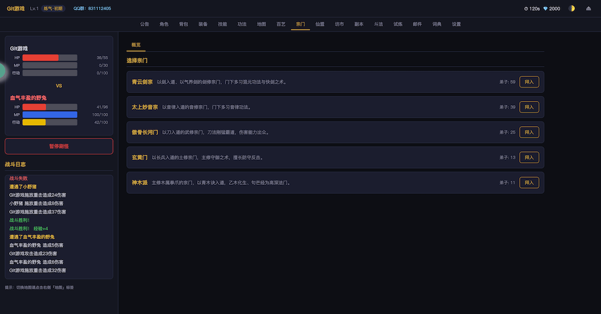Click the blue diamond currency icon
Image resolution: width=601 pixels, height=314 pixels.
coord(546,8)
